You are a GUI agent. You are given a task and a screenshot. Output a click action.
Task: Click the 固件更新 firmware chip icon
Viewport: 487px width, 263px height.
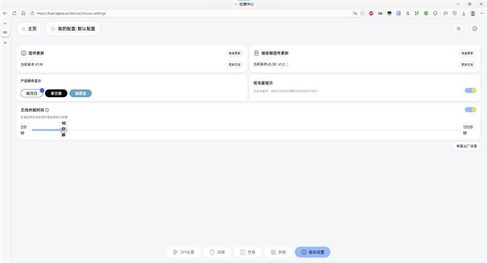24,53
